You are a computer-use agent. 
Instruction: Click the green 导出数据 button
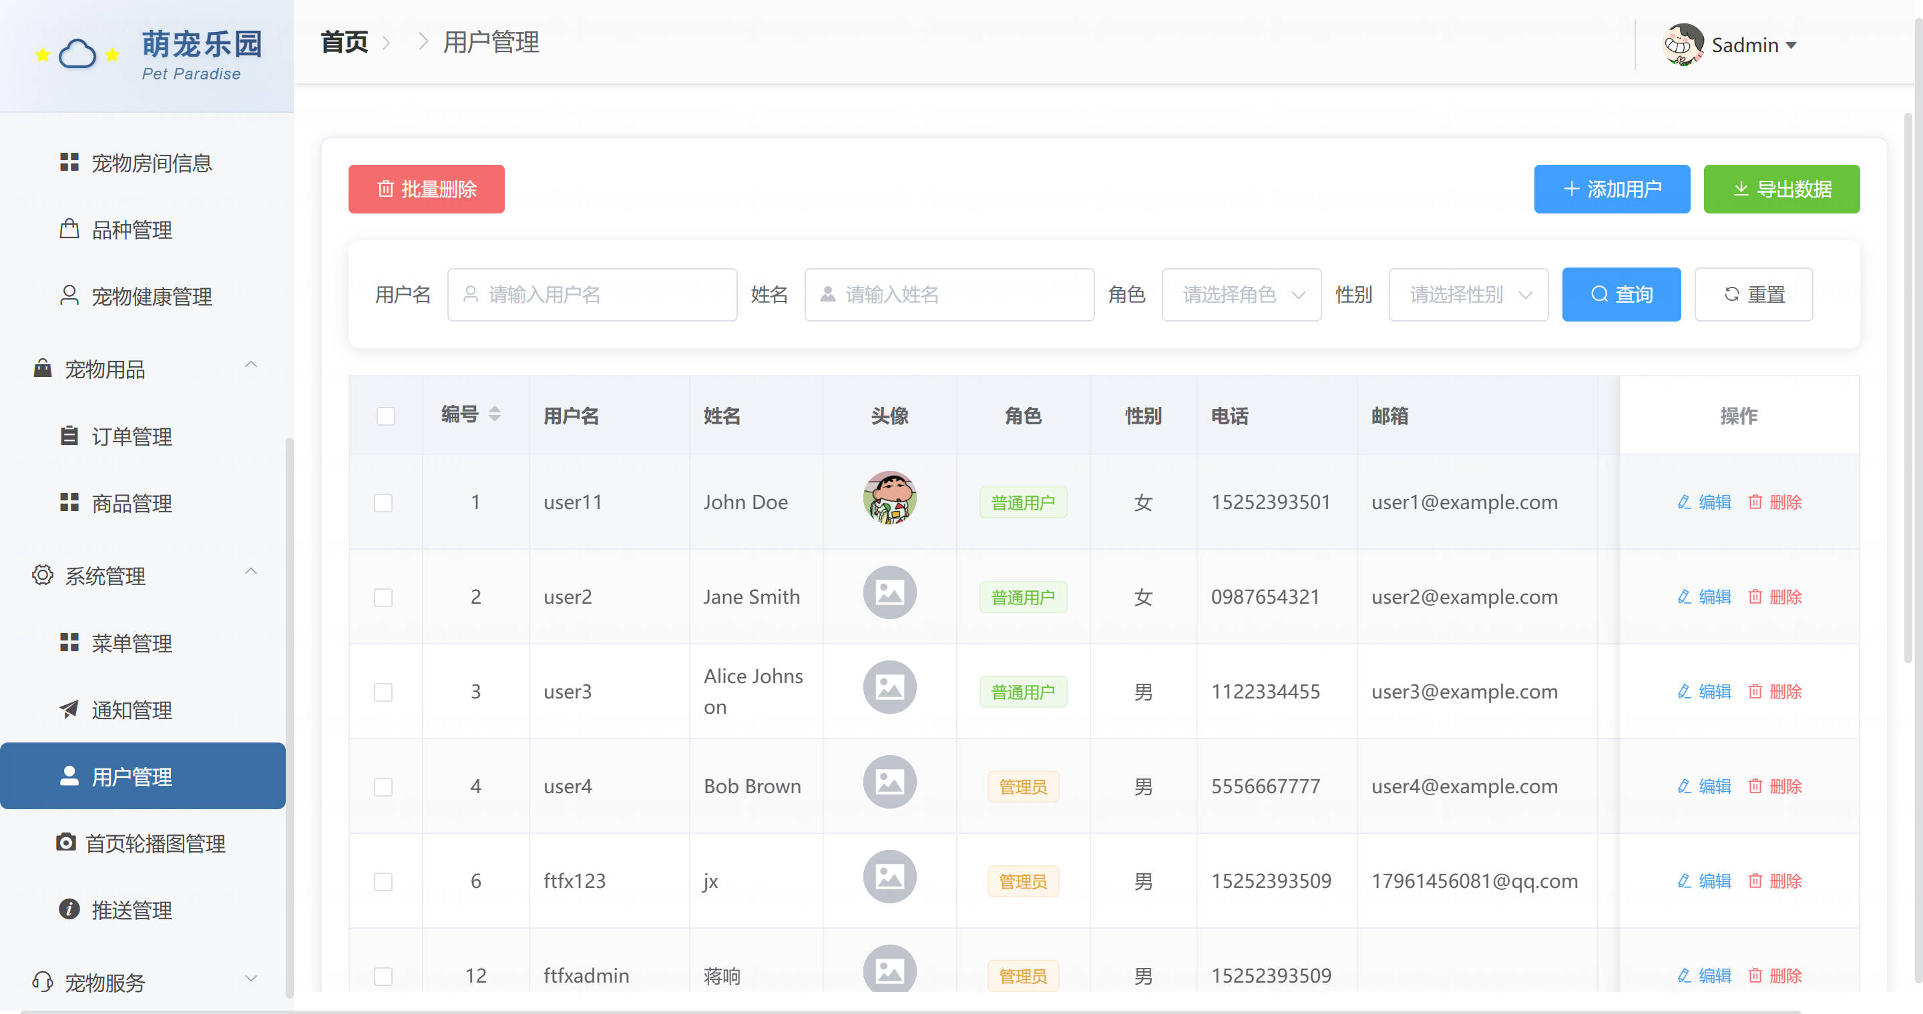(x=1781, y=189)
